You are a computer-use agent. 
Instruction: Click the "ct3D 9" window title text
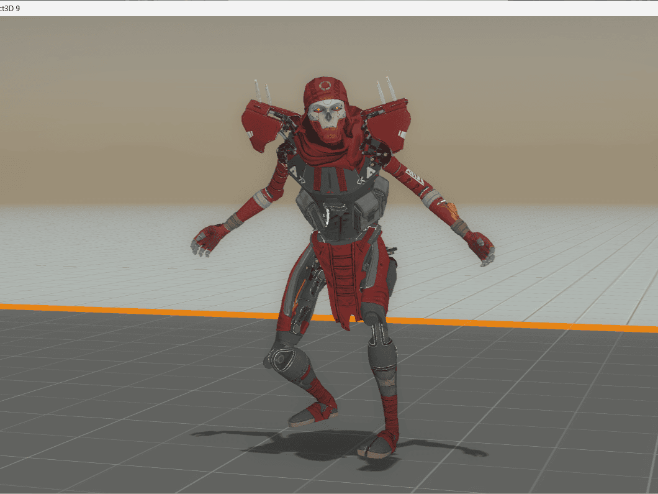pos(10,9)
